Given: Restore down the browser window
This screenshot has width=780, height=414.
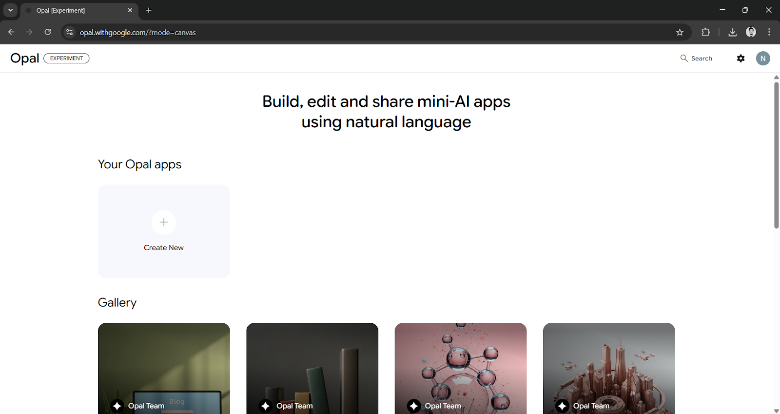Looking at the screenshot, I should [745, 10].
